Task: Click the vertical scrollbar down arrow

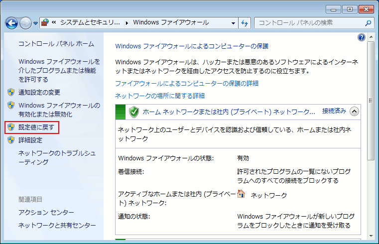Action: [x=371, y=236]
